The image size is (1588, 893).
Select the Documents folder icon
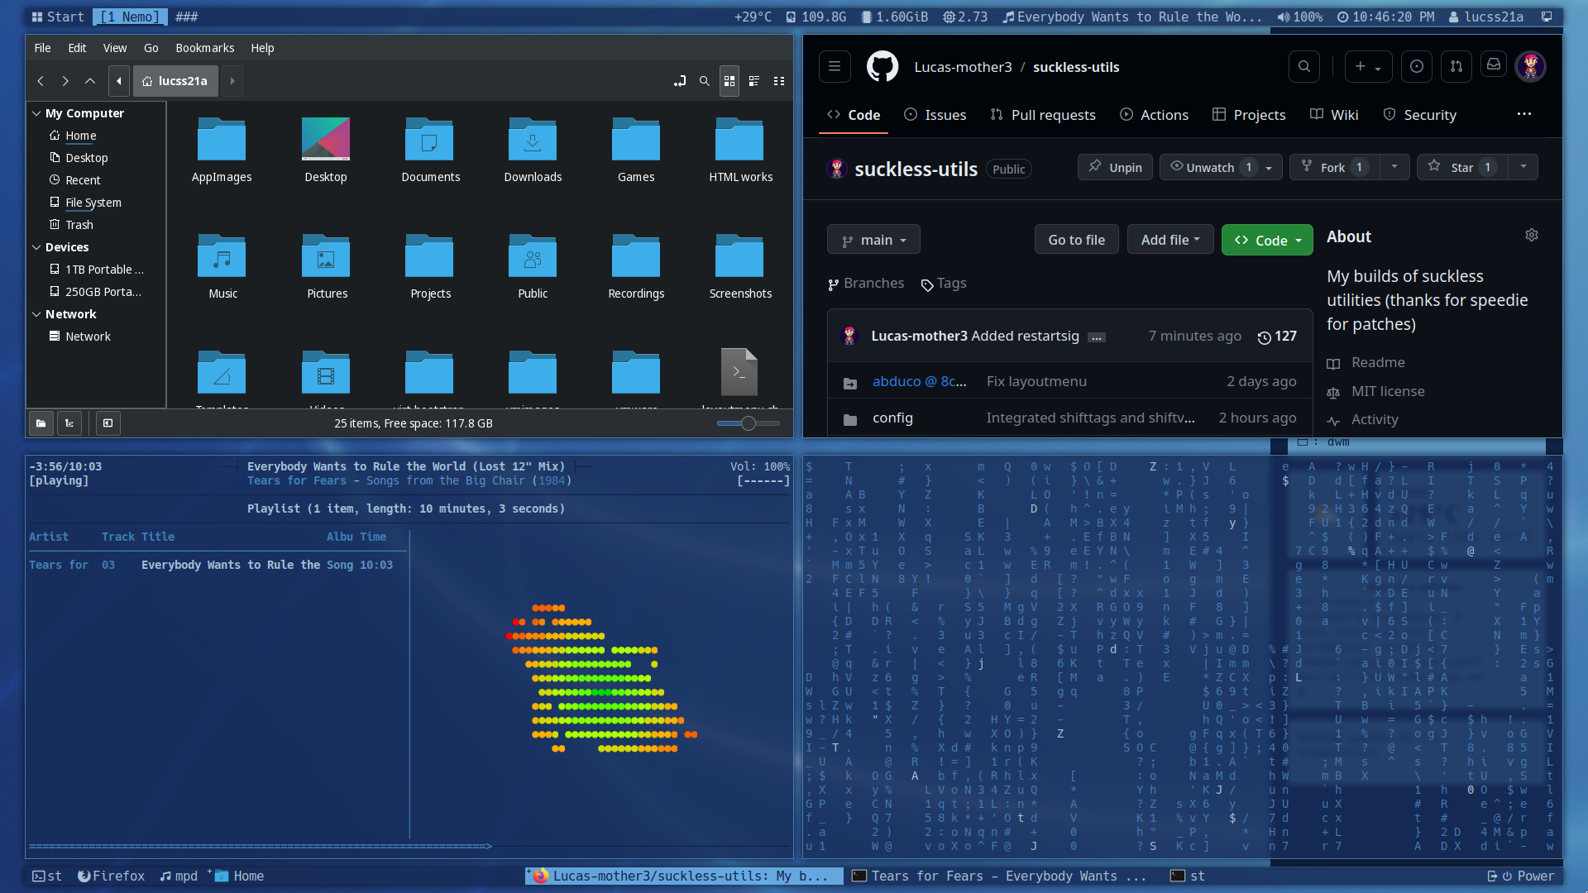pos(429,139)
